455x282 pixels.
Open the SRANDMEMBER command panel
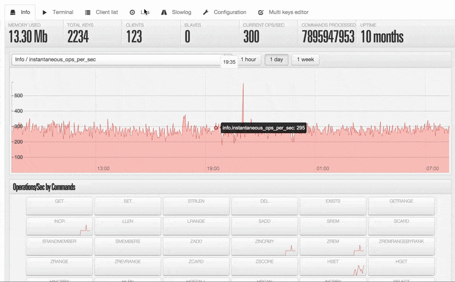[x=59, y=246]
